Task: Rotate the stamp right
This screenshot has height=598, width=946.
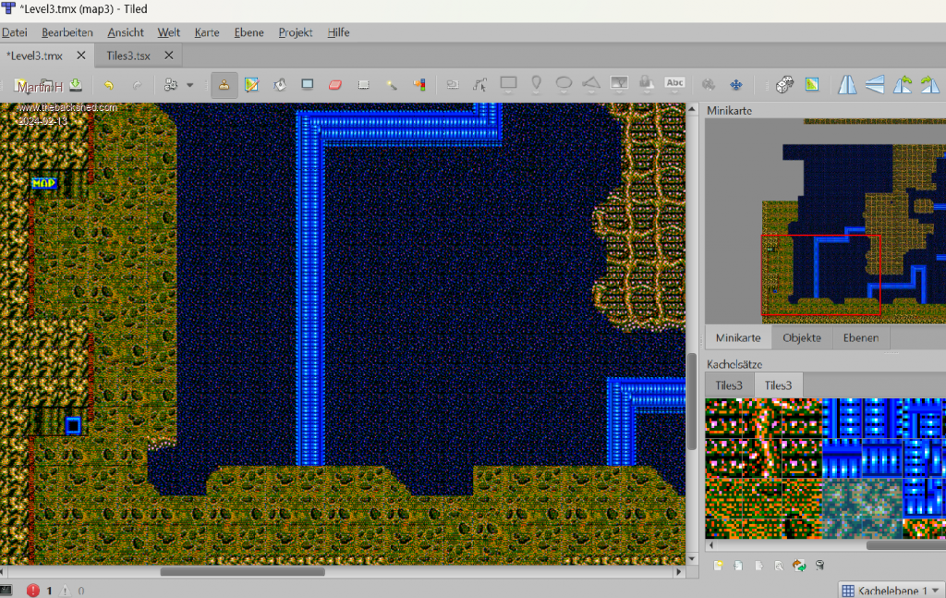Action: (x=929, y=85)
